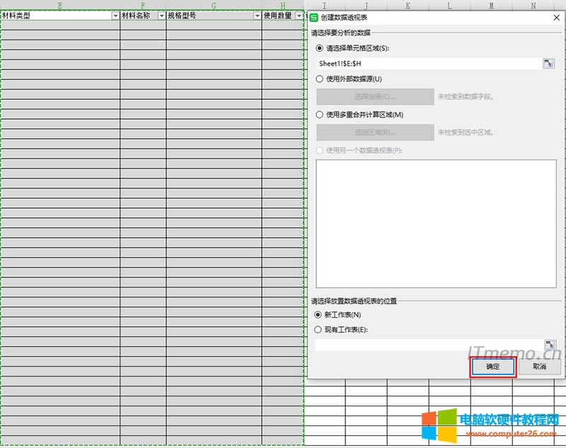Image resolution: width=566 pixels, height=448 pixels.
Task: Click the Sheet1!$E:$H range input field
Action: pos(428,64)
